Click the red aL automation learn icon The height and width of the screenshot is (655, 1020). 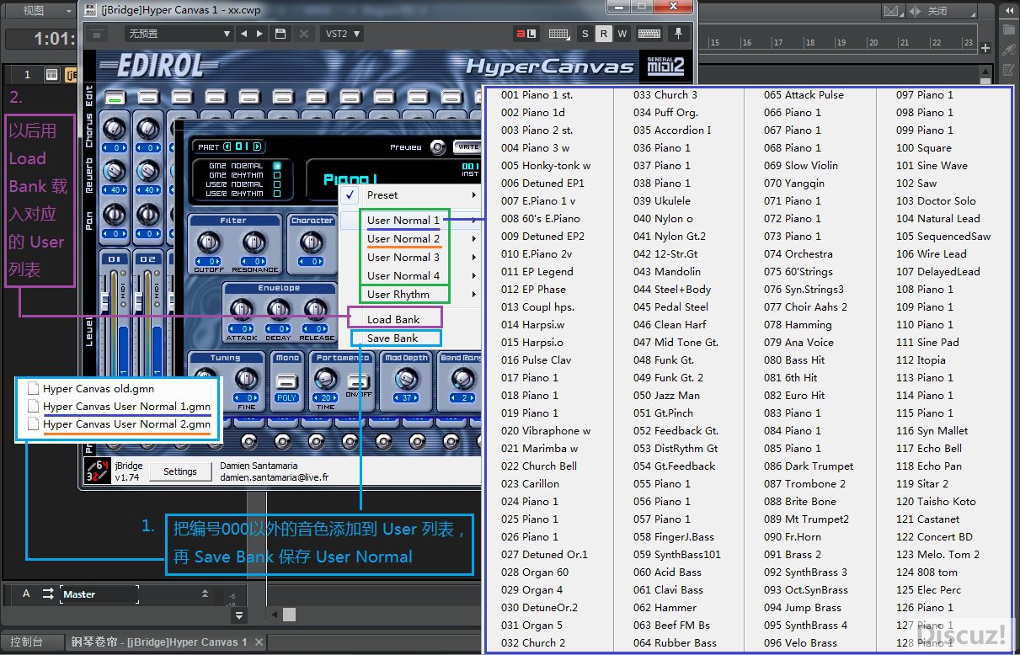click(526, 34)
